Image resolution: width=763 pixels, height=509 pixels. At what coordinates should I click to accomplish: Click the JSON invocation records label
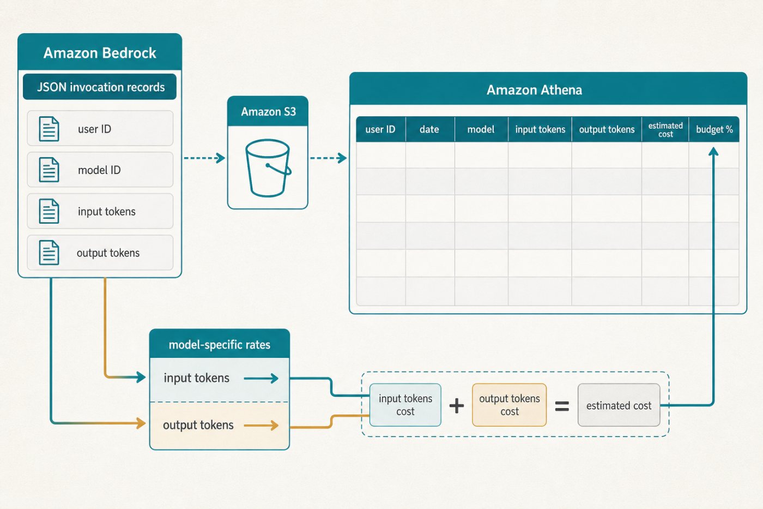point(100,87)
